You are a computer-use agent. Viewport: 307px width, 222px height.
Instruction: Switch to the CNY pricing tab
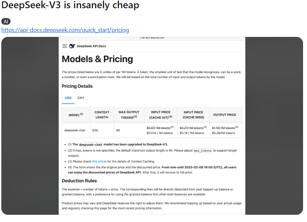tap(81, 98)
